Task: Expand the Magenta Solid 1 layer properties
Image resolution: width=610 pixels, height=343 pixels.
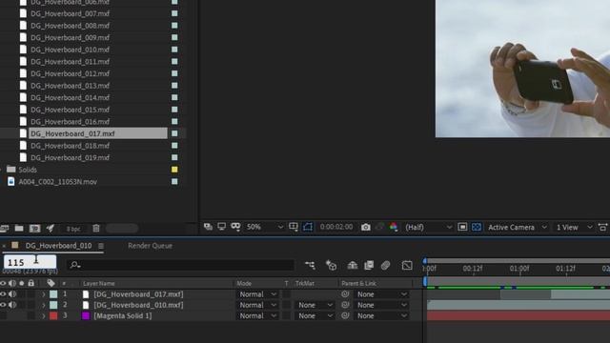Action: (x=44, y=315)
